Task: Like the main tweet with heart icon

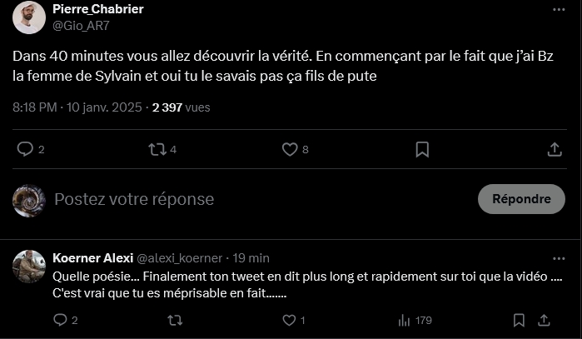Action: tap(290, 149)
